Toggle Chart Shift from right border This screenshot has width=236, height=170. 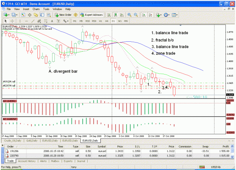click(150, 15)
